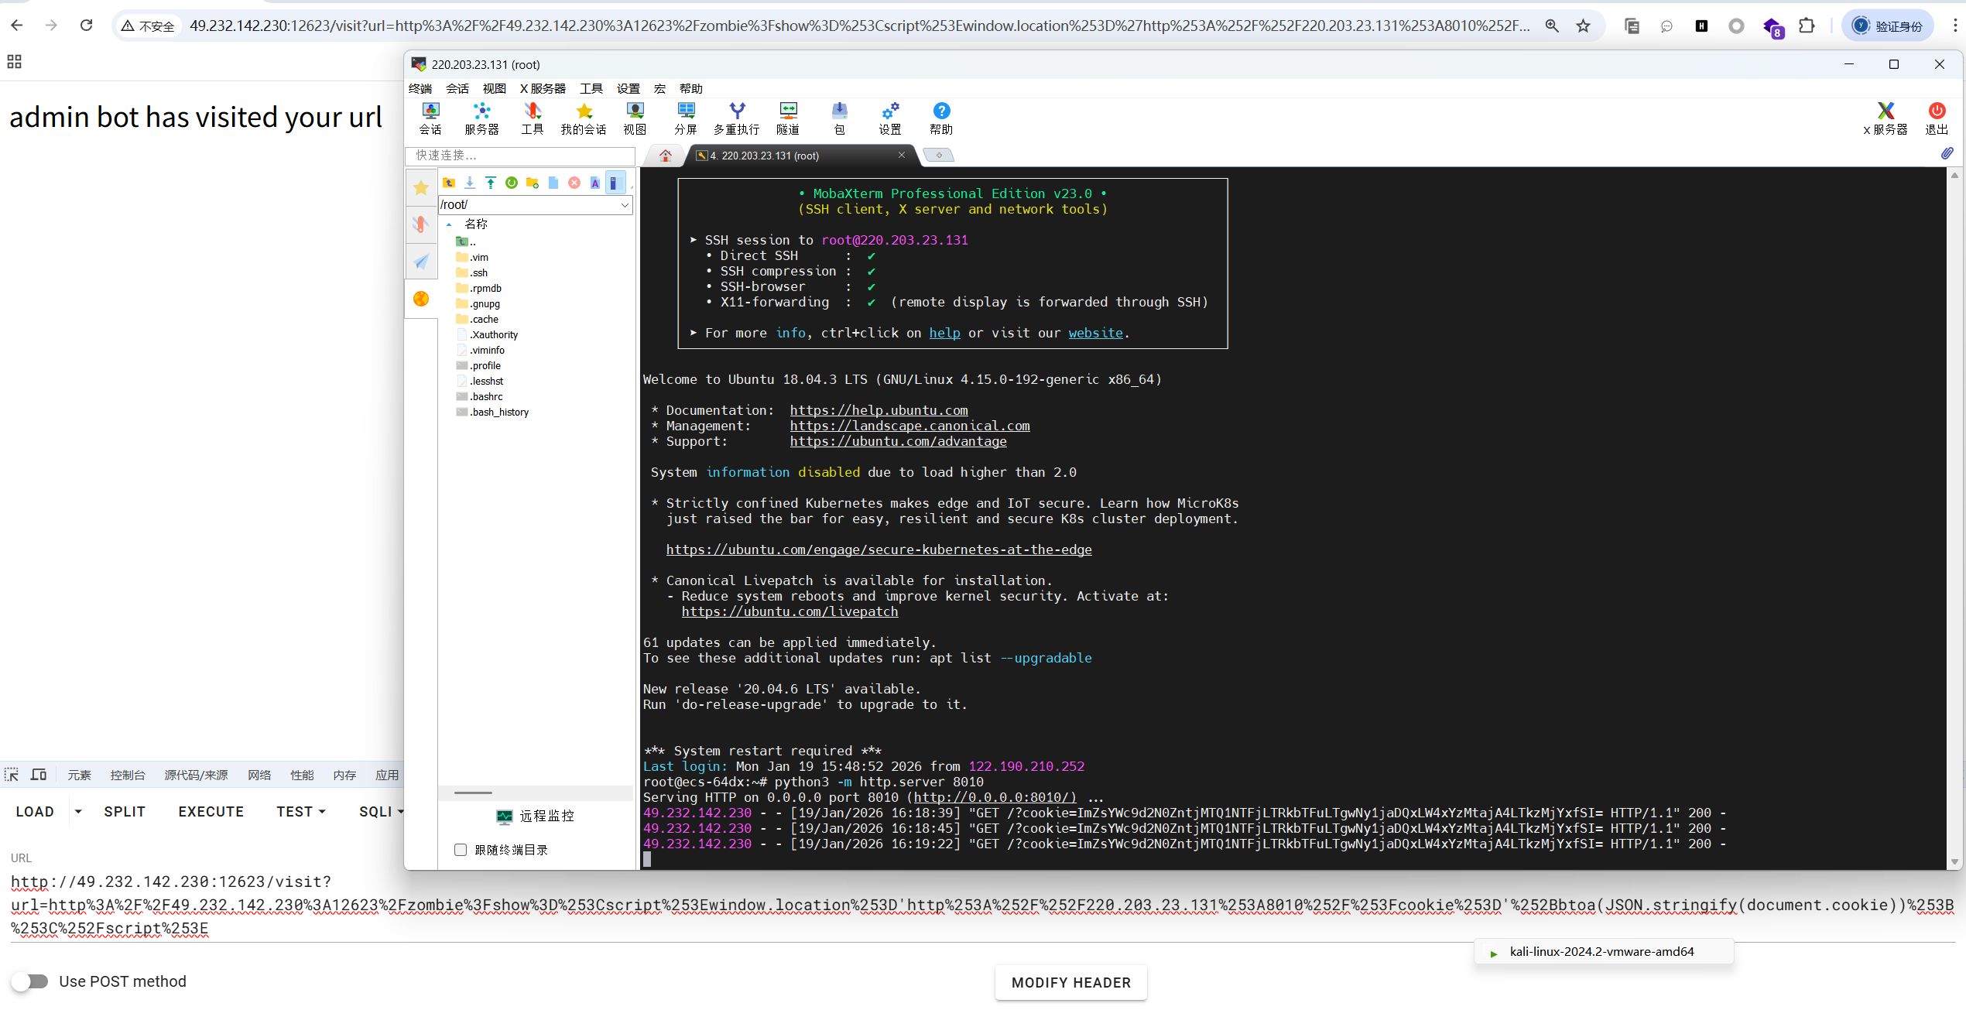Image resolution: width=1966 pixels, height=1010 pixels.
Task: Click the MODIFY HEADER button
Action: click(1070, 982)
